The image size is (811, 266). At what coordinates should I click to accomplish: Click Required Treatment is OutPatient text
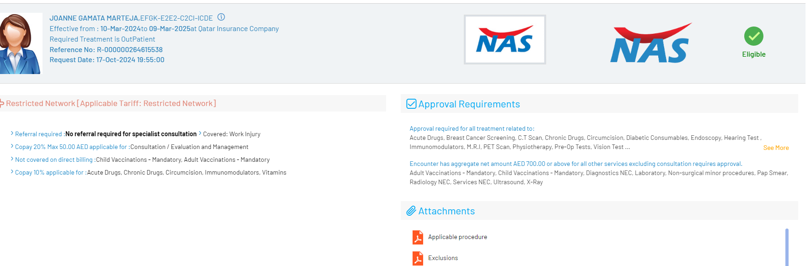pos(102,39)
